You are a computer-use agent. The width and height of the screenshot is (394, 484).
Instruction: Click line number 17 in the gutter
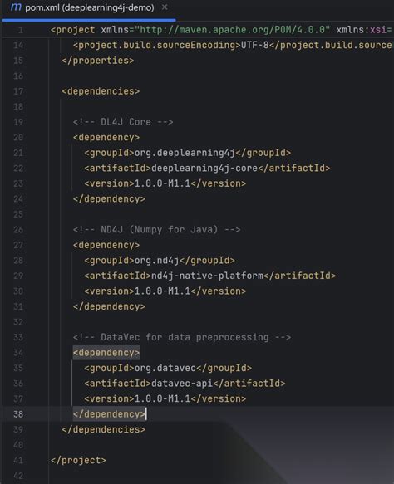point(18,91)
